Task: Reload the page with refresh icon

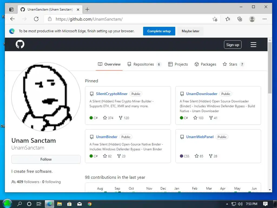Action: (36, 19)
